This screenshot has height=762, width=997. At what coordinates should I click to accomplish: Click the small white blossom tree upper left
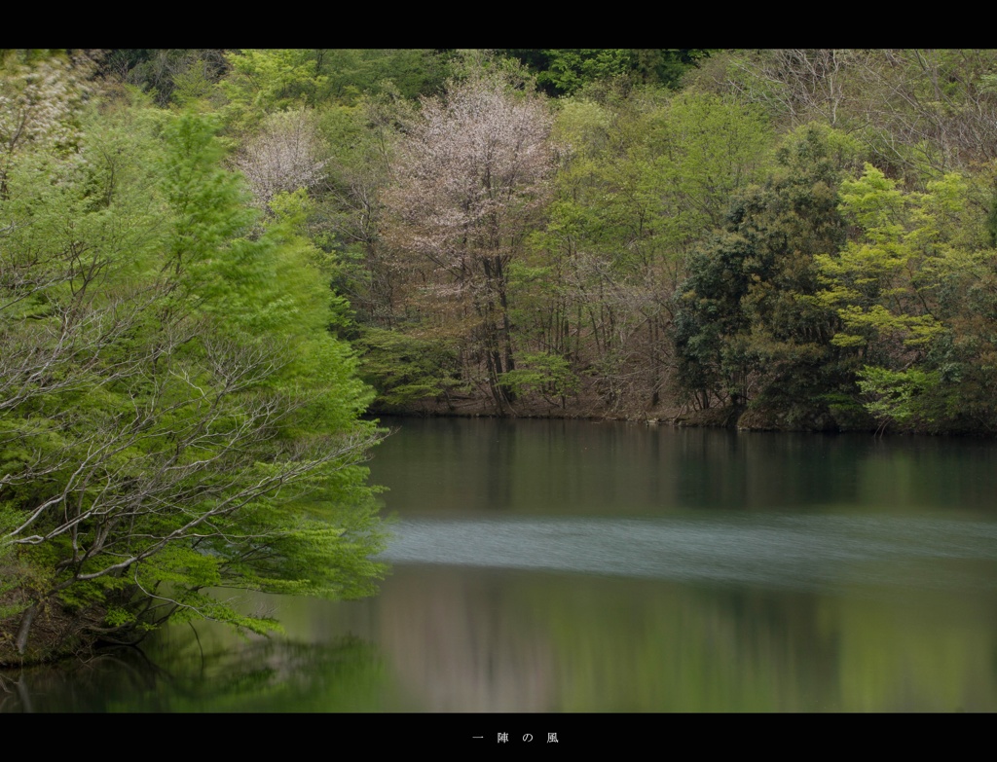[282, 156]
